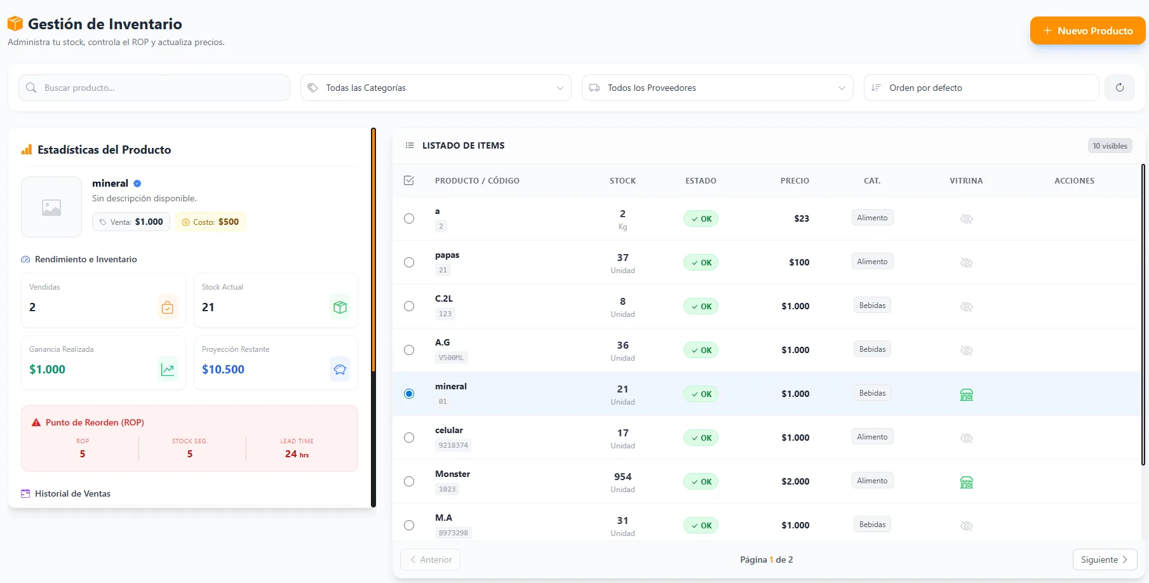1149x583 pixels.
Task: Toggle the vitrina eye icon for A.G
Action: pyautogui.click(x=966, y=351)
